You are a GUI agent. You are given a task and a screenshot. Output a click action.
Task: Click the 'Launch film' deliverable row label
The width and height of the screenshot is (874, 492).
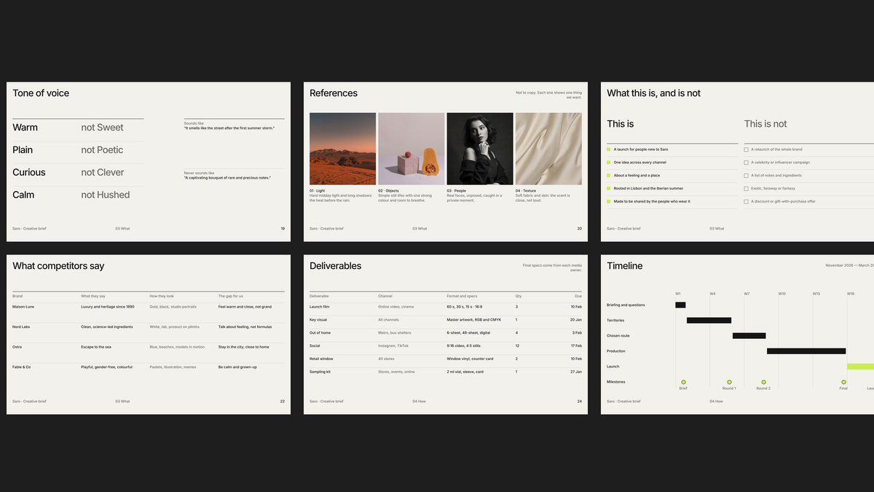320,307
